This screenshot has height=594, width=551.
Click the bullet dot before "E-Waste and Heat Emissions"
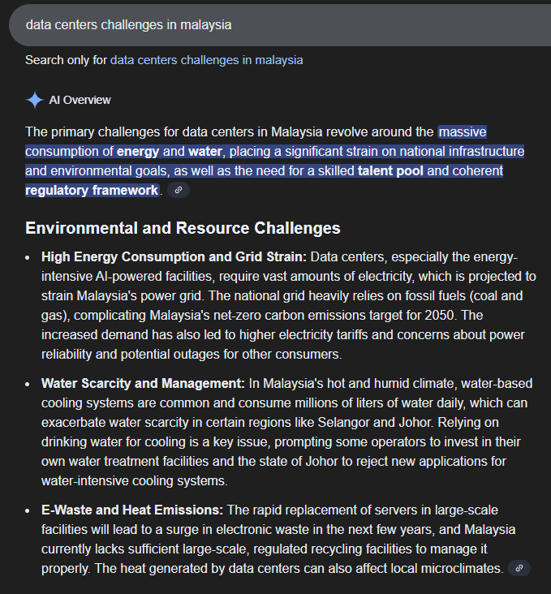[29, 510]
